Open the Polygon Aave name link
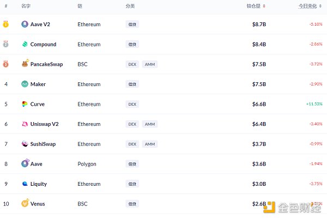The width and height of the screenshot is (327, 219). pos(36,163)
